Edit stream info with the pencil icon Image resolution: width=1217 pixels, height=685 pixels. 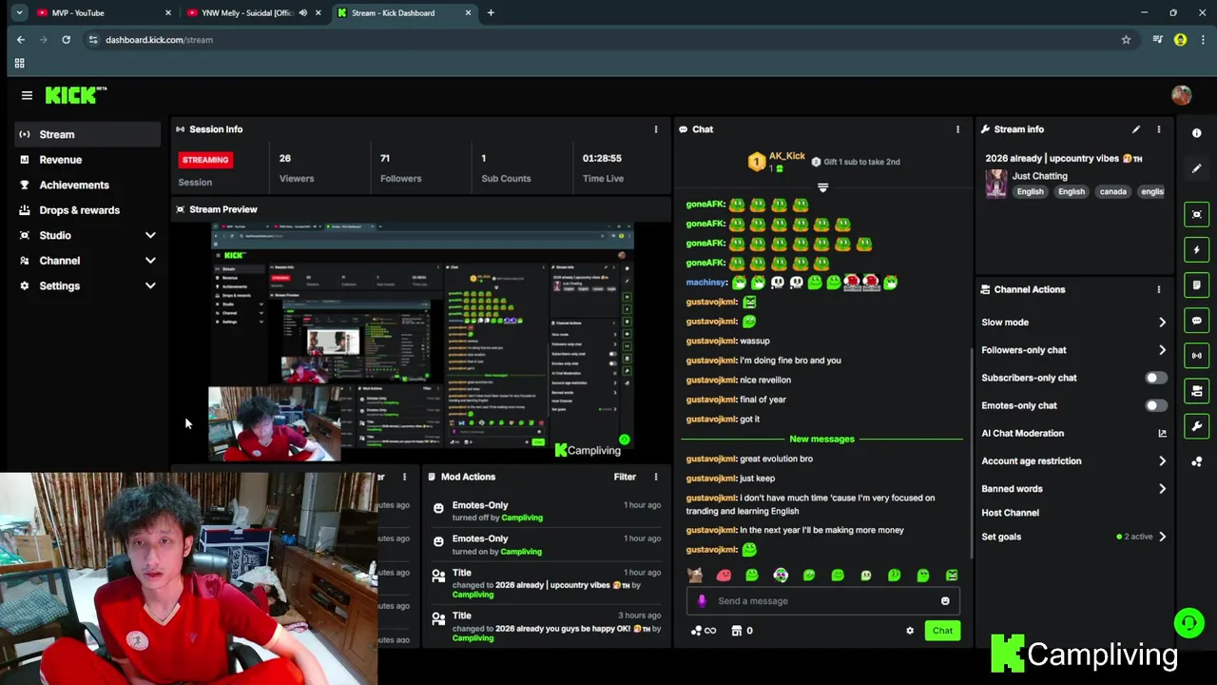pyautogui.click(x=1135, y=129)
